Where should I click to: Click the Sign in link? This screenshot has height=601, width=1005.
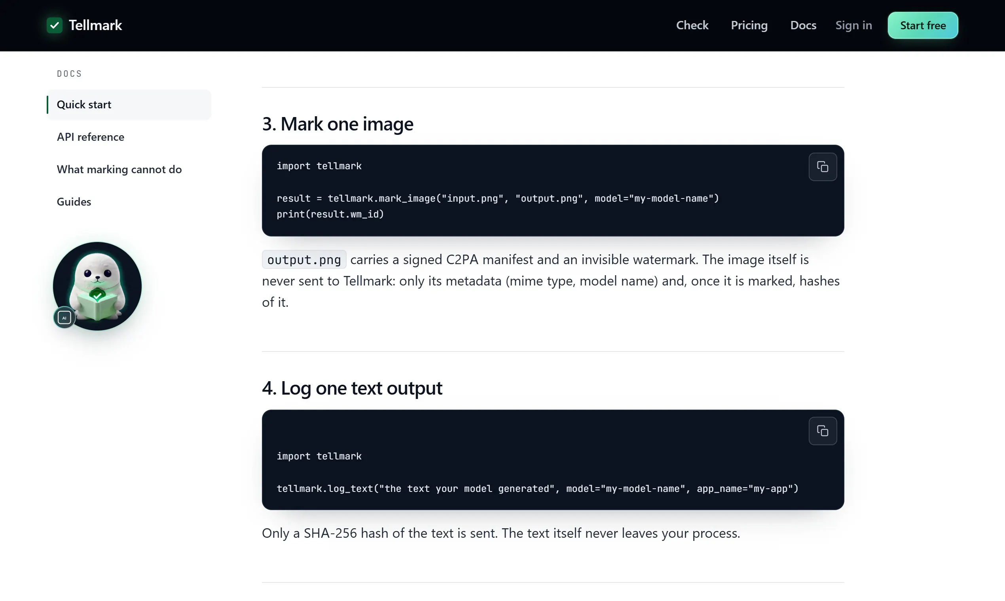(853, 25)
